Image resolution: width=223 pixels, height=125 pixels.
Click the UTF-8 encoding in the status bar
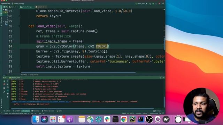pyautogui.click(x=132, y=114)
